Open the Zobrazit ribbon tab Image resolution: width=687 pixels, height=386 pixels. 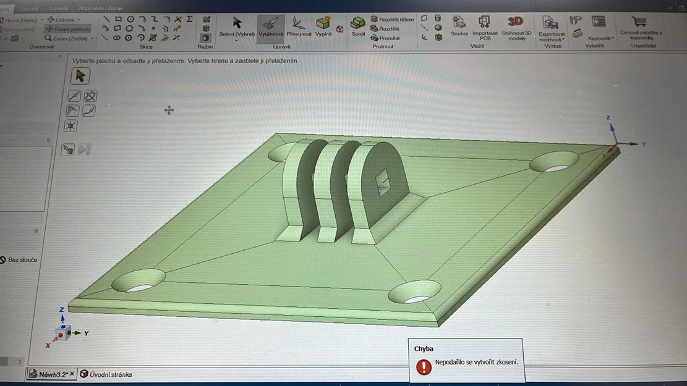point(29,9)
